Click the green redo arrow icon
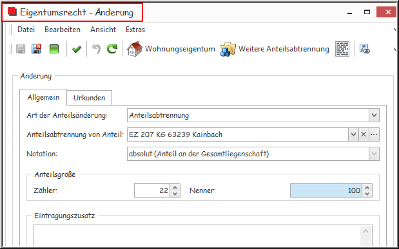This screenshot has width=399, height=249. (x=112, y=49)
